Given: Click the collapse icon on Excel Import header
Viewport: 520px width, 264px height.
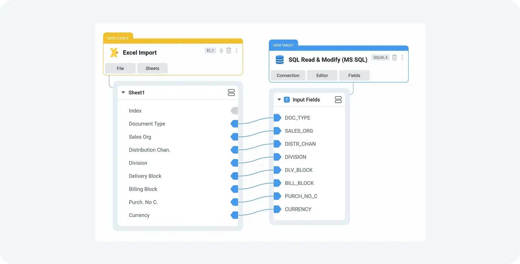Looking at the screenshot, I should pyautogui.click(x=221, y=51).
